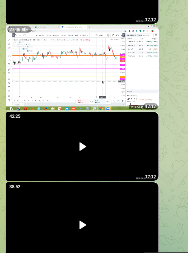Viewport: 188px width, 253px height.
Task: Play the 38:52 video message
Action: coord(83,225)
